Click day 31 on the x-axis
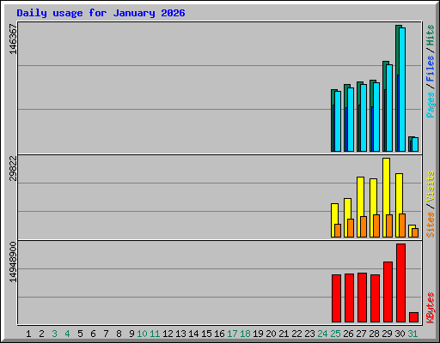The height and width of the screenshot is (343, 440). point(412,334)
